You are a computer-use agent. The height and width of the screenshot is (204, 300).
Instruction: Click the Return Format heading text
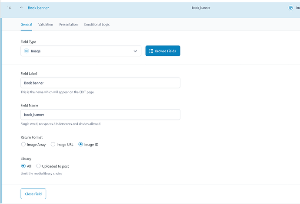click(x=32, y=137)
